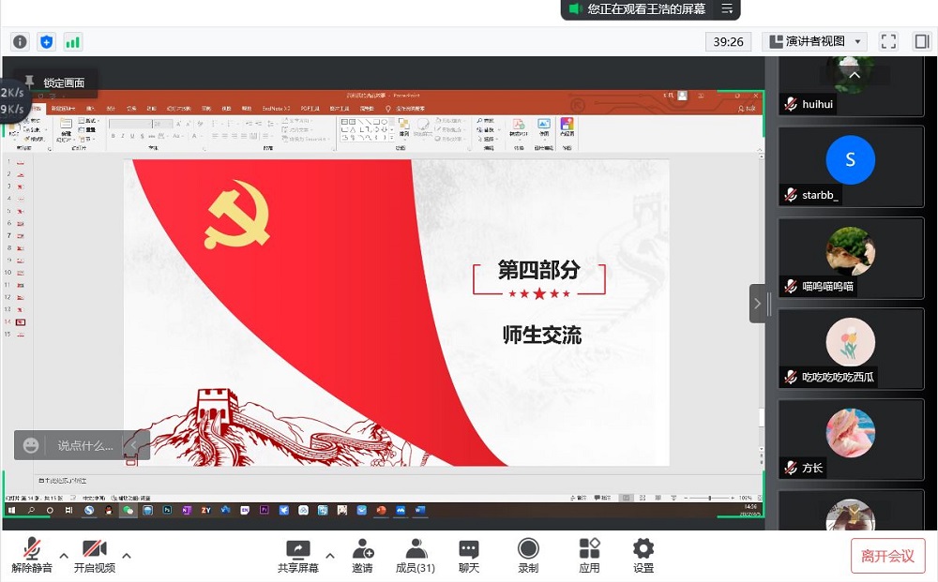Click the red leave meeting button
Image resolution: width=938 pixels, height=582 pixels.
pos(887,556)
